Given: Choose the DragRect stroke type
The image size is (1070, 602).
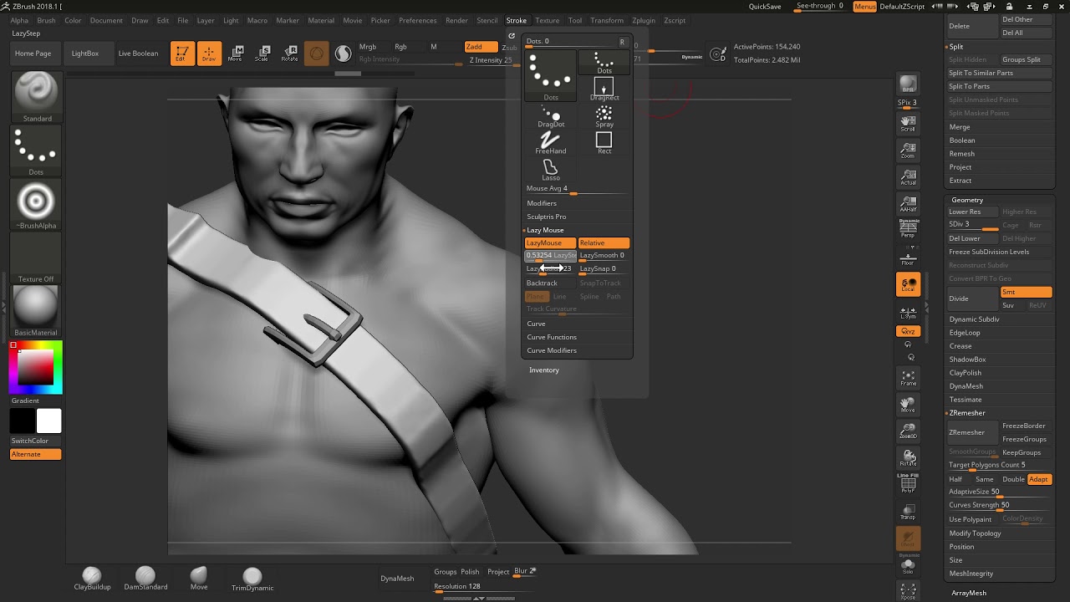Looking at the screenshot, I should point(604,89).
